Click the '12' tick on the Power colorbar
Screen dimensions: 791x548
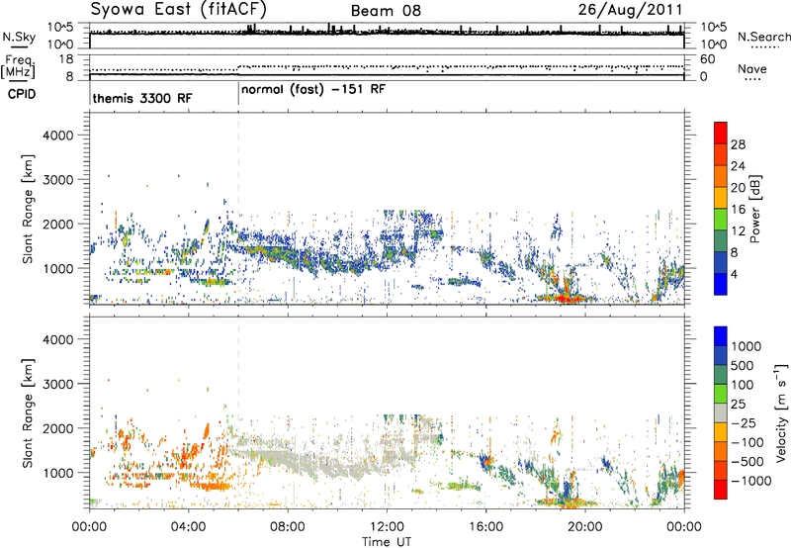pos(738,231)
